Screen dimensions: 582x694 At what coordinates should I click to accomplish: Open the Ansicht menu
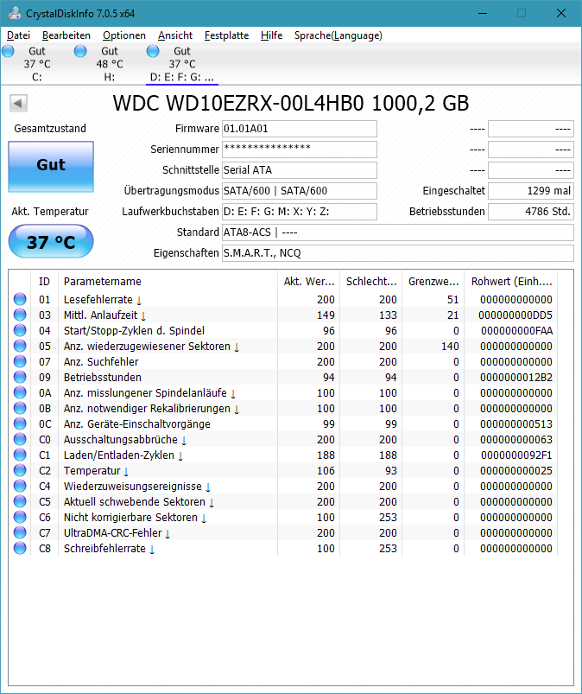[175, 35]
